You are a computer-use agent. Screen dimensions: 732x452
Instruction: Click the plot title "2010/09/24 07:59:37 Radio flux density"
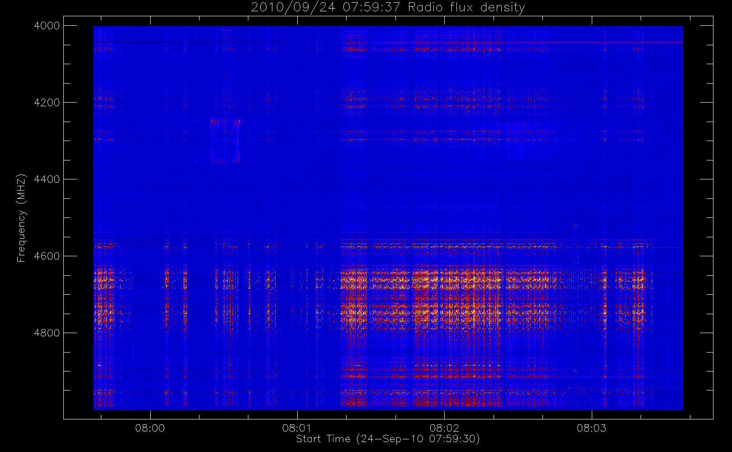tap(388, 8)
